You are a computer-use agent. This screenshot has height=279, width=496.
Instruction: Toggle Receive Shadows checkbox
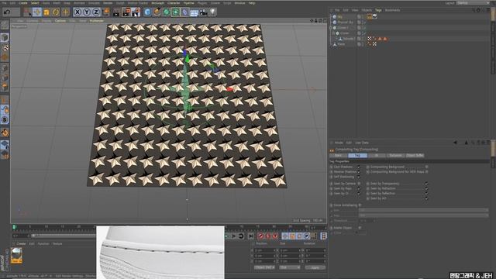[359, 172]
